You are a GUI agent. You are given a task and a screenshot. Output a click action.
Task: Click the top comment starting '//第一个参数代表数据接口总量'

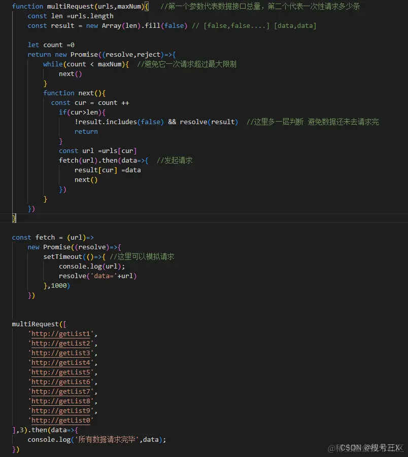260,7
